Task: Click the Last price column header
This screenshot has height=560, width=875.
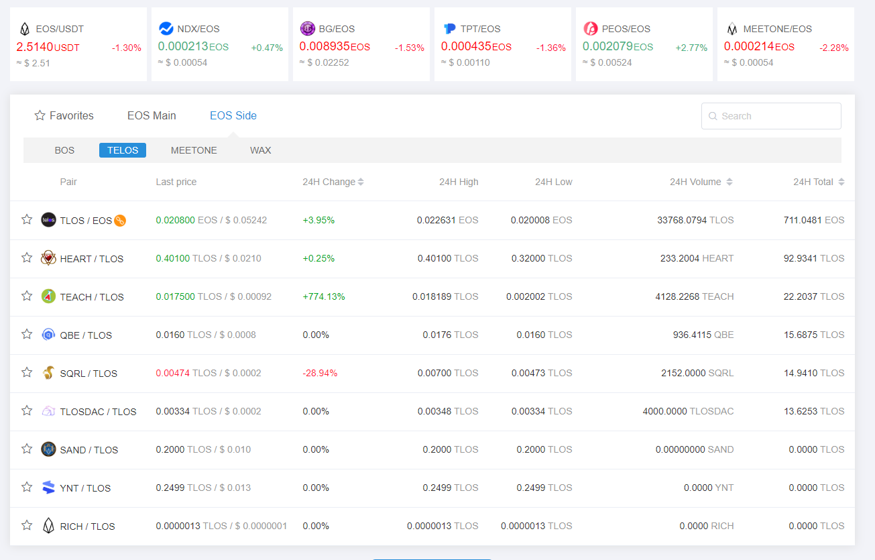Action: tap(176, 182)
